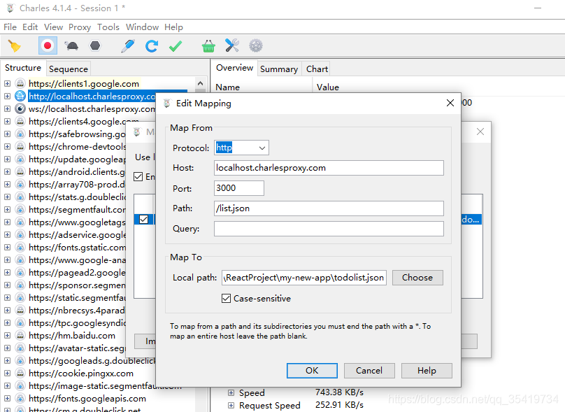Click the blue repeat refresh icon
Viewport: 565px width, 412px height.
click(x=152, y=45)
